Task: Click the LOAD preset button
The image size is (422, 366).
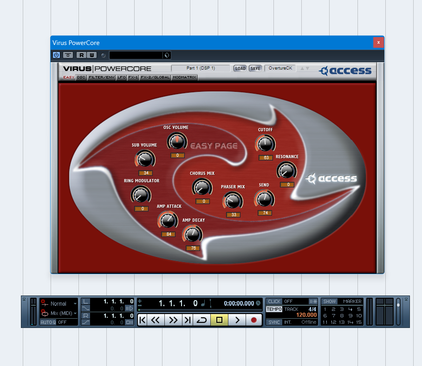Action: coord(240,68)
